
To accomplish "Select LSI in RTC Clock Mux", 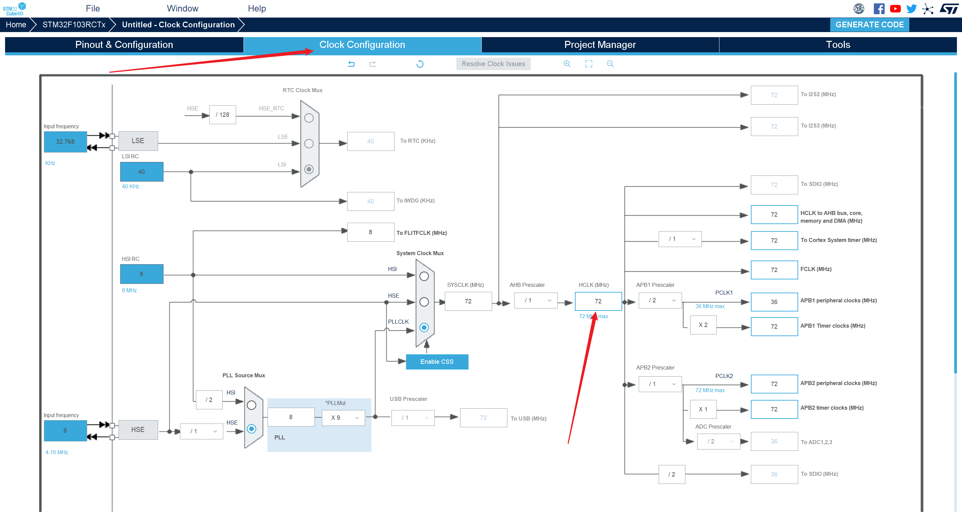I will pos(309,169).
